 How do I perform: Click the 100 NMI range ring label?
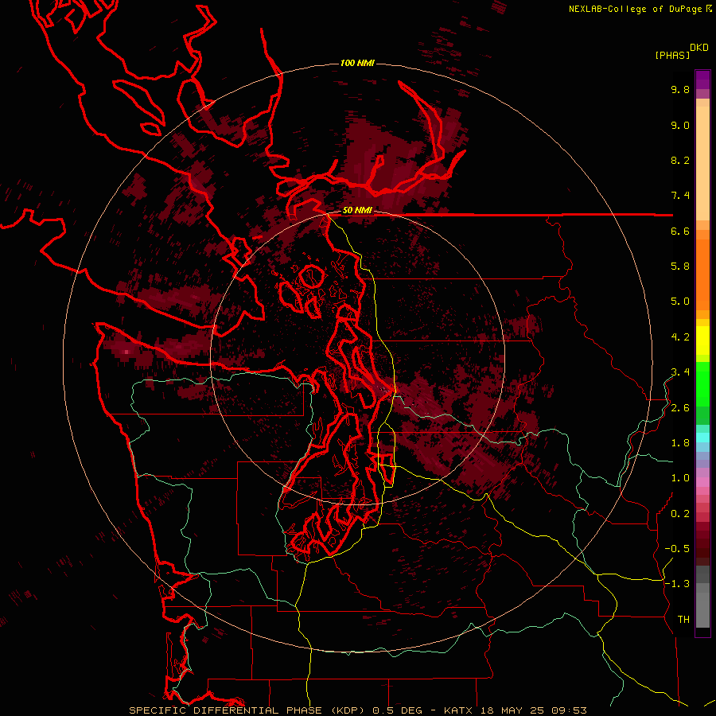pos(357,63)
